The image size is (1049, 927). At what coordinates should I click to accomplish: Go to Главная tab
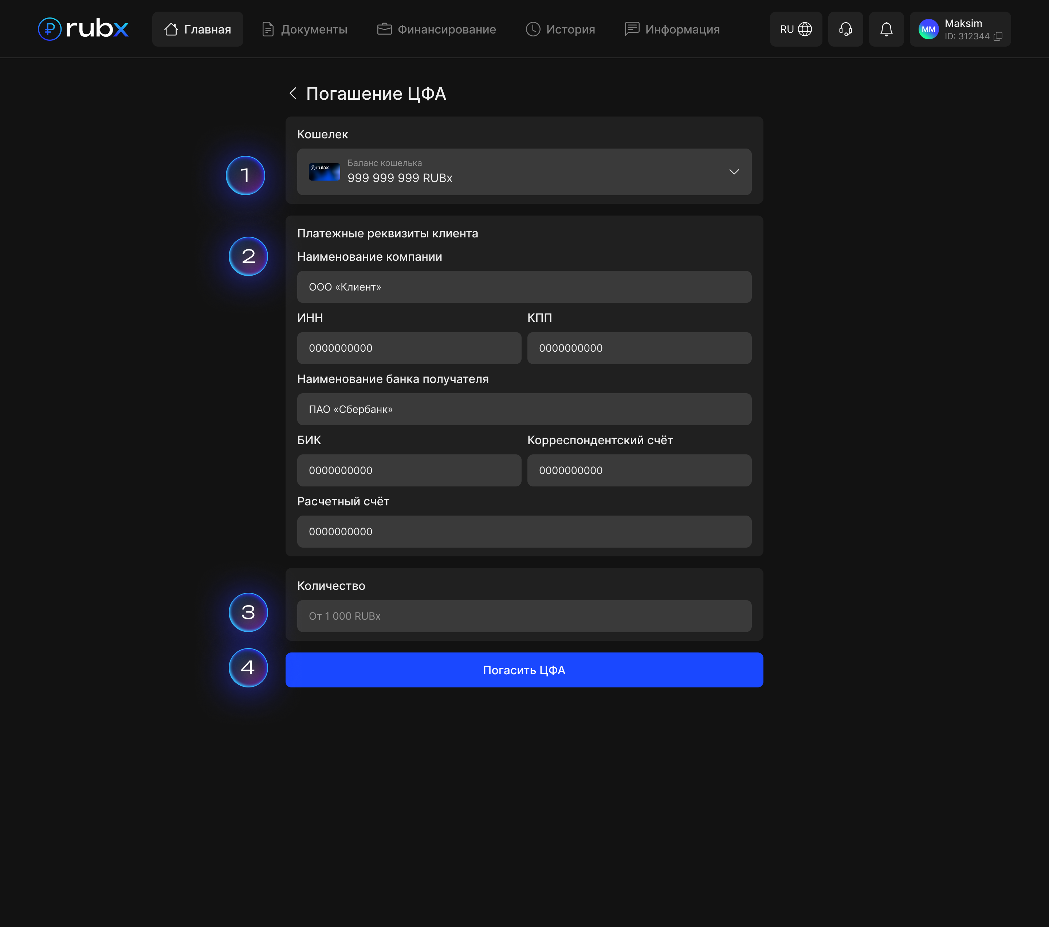(197, 29)
